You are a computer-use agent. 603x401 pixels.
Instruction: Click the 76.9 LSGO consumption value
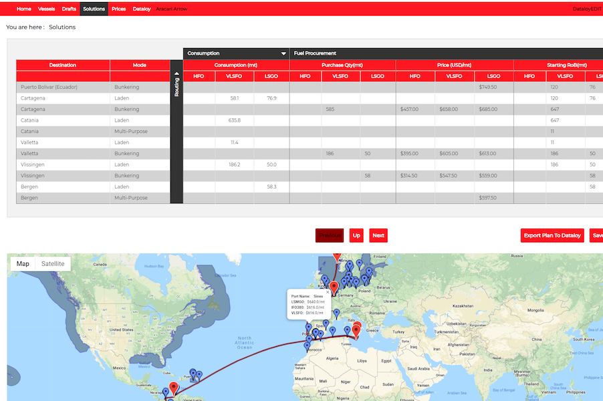pyautogui.click(x=271, y=98)
